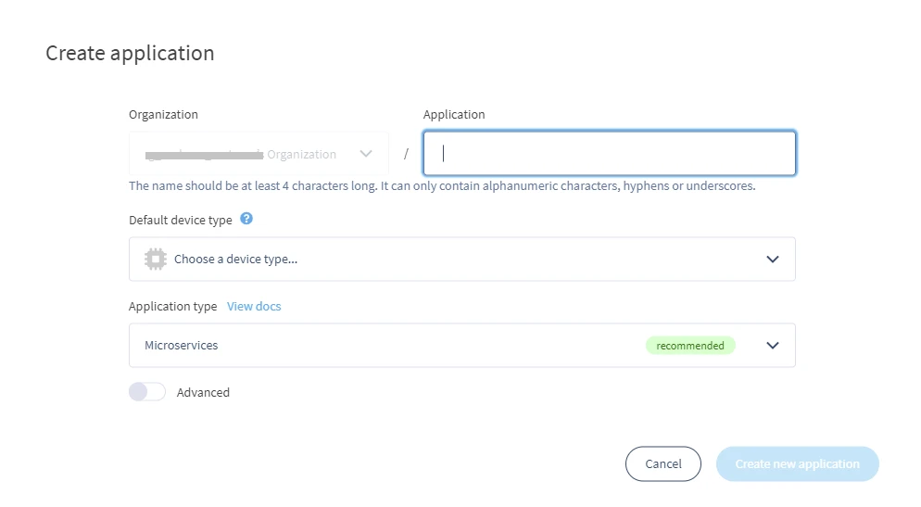Click the Default device type label
This screenshot has height=507, width=921.
point(181,220)
